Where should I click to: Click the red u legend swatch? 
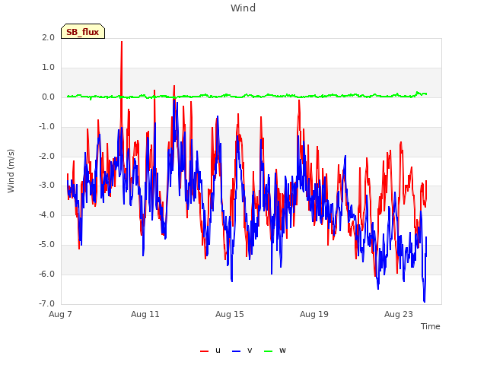tap(204, 351)
